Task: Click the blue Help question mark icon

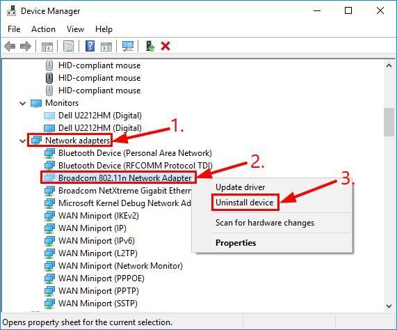Action: [90, 46]
